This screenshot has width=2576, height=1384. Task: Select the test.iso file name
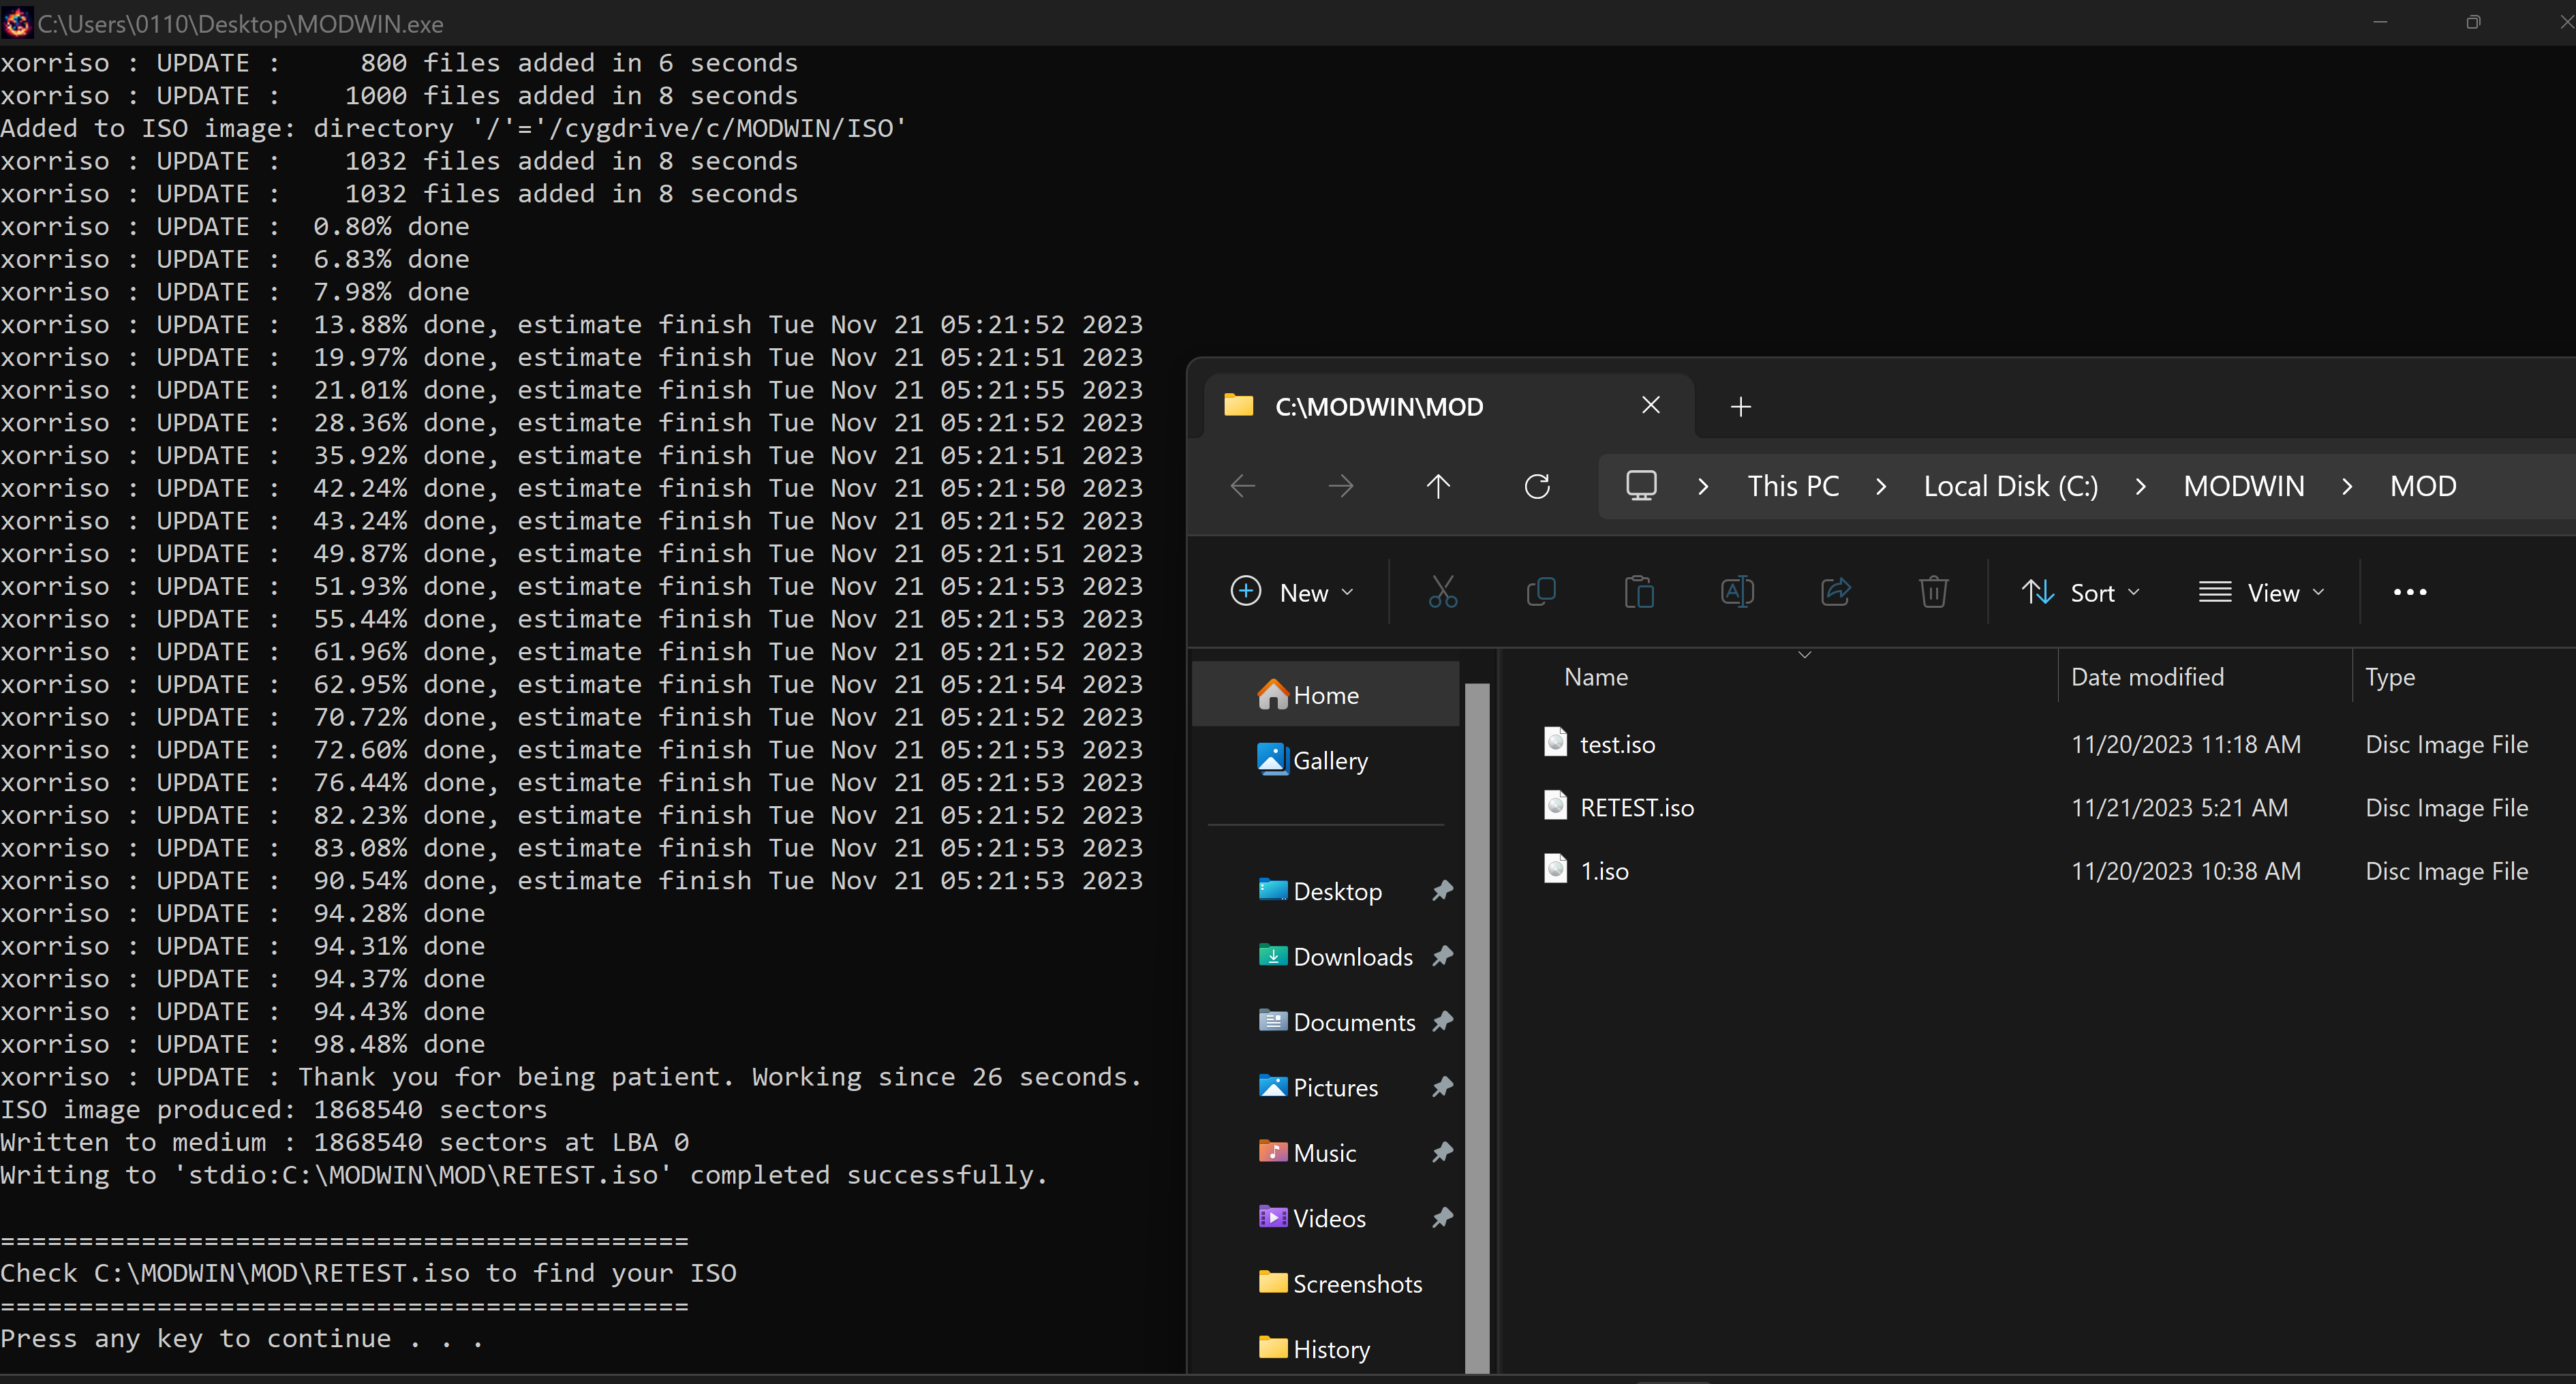(x=1617, y=744)
